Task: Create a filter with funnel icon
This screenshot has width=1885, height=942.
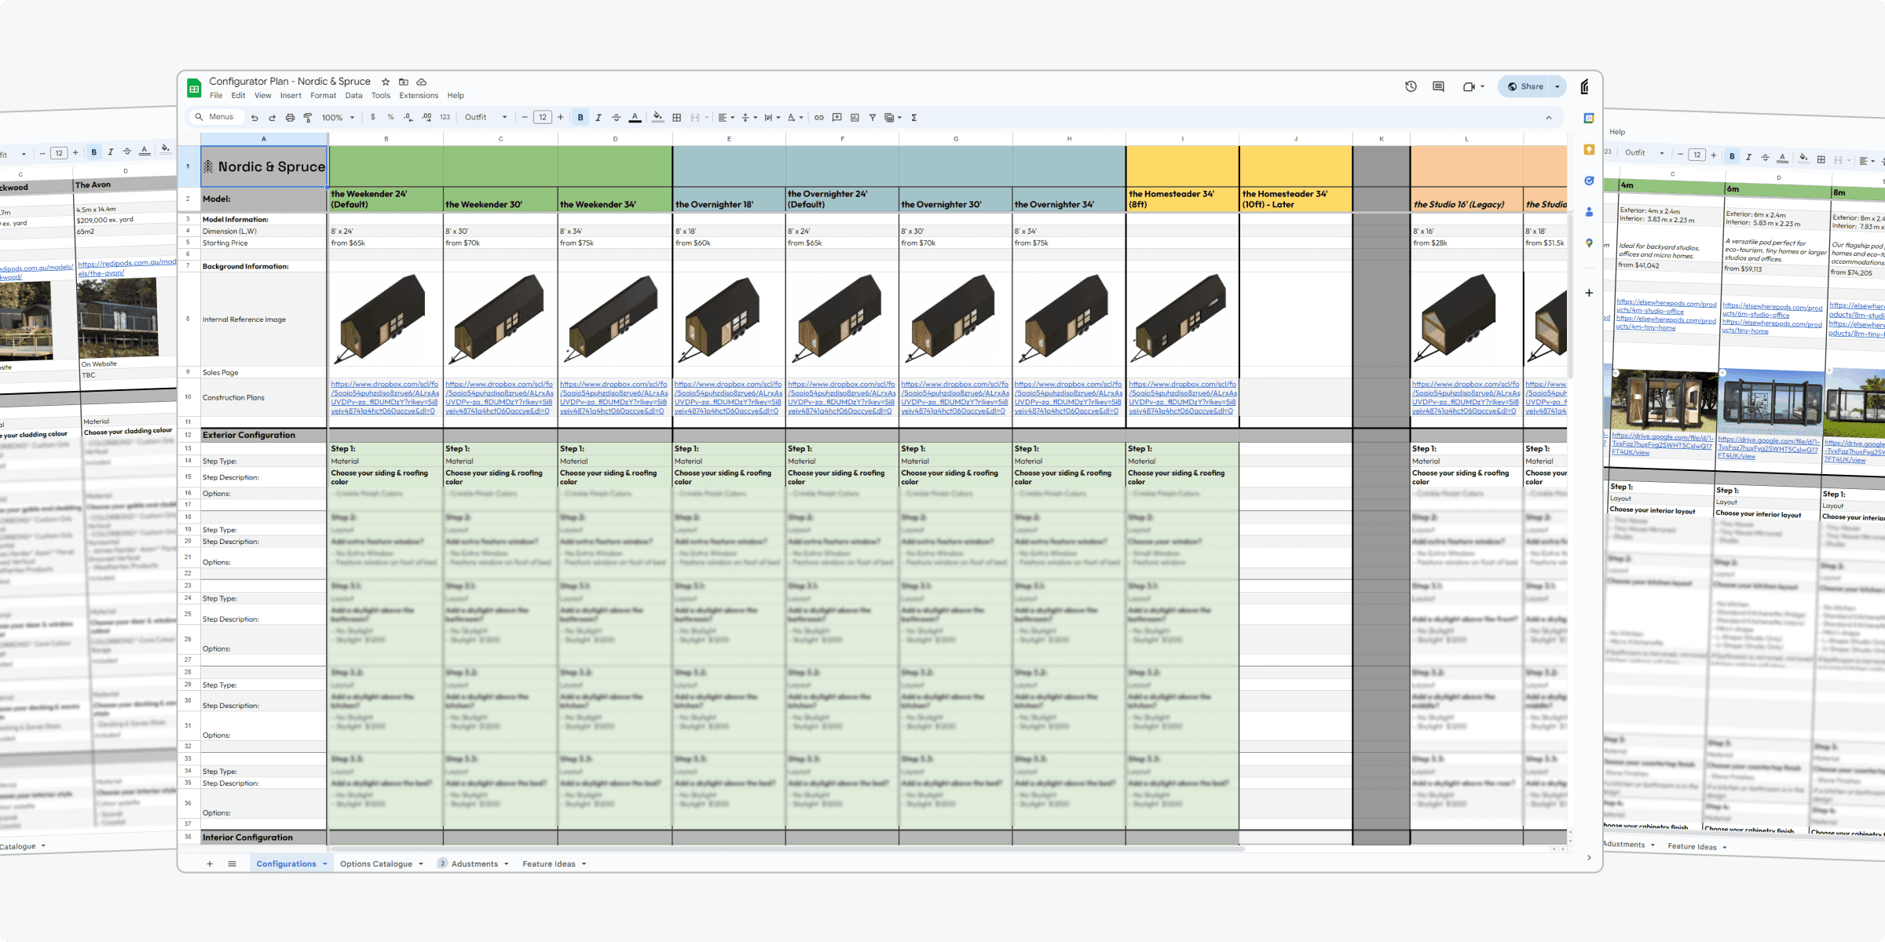Action: click(x=873, y=118)
